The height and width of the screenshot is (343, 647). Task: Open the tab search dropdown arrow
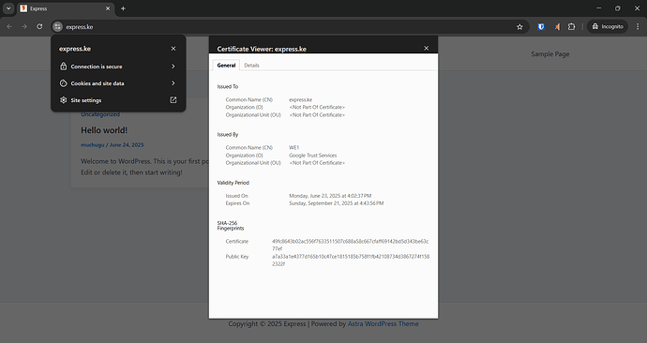(8, 8)
